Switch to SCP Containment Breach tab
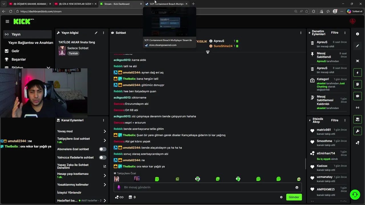 pyautogui.click(x=166, y=4)
